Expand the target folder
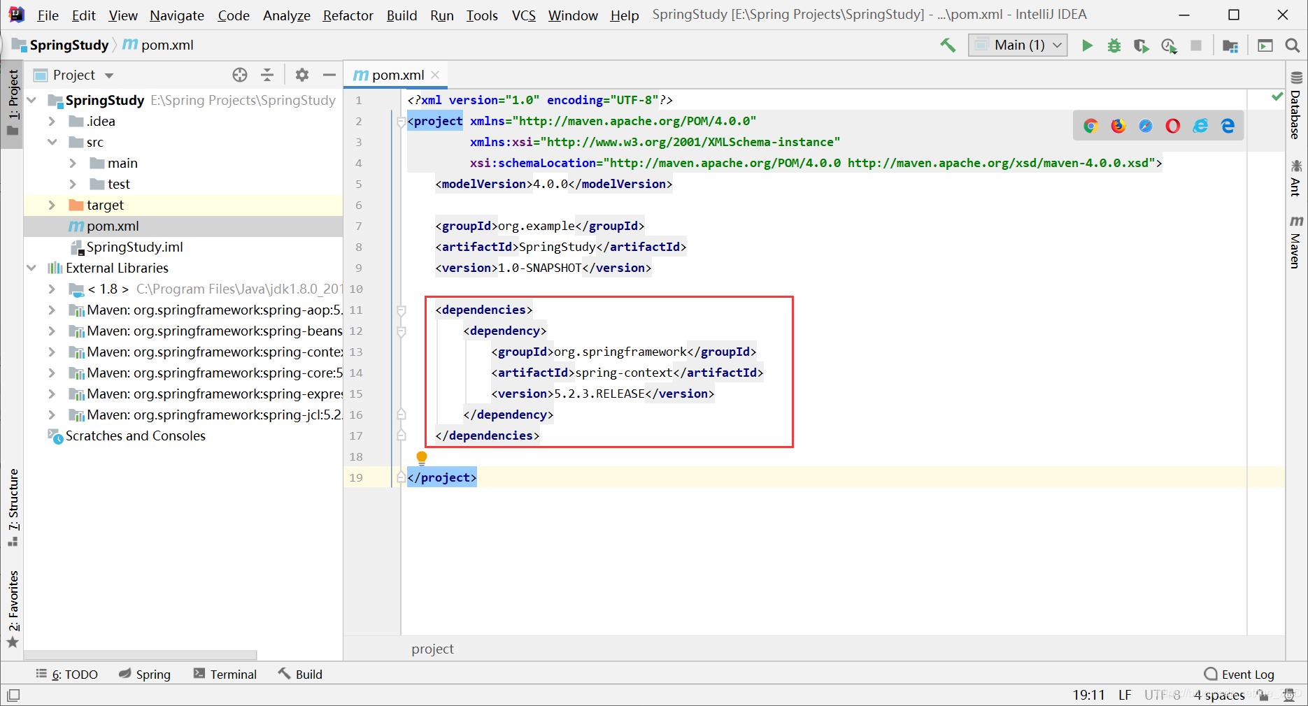1308x706 pixels. click(52, 205)
